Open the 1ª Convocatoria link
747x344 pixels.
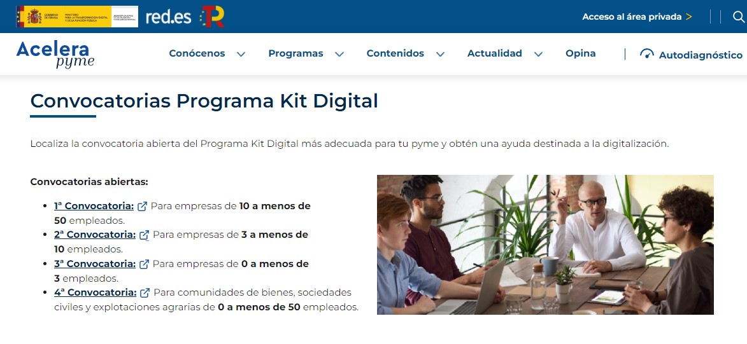pyautogui.click(x=94, y=206)
